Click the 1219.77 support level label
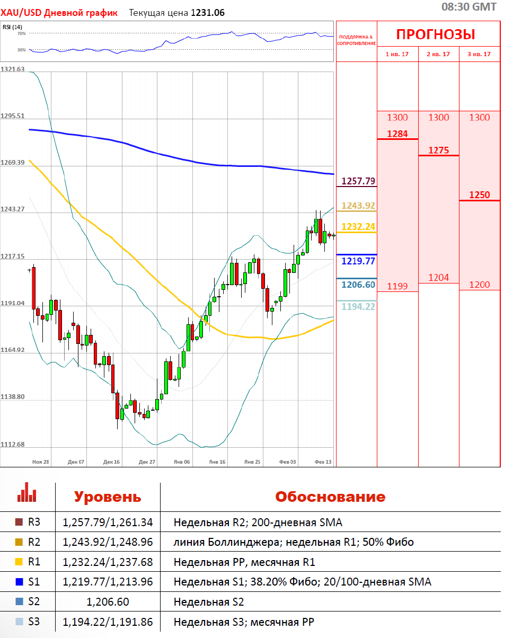This screenshot has height=638, width=513. [x=358, y=261]
